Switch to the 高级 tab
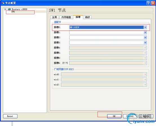 point(87,17)
